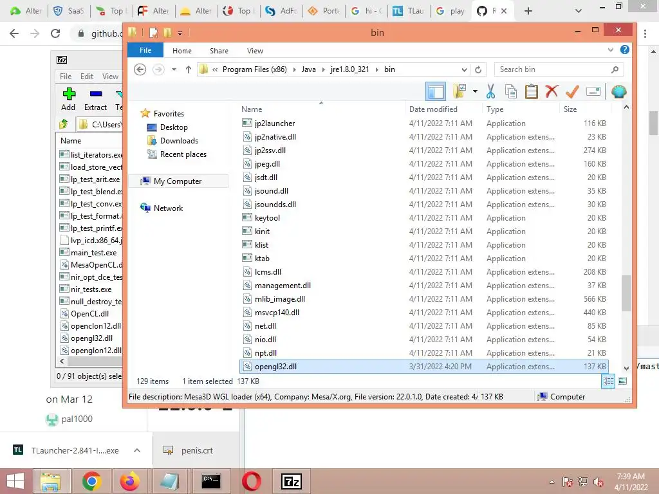Open Opera from the taskbar
The width and height of the screenshot is (659, 494).
(252, 481)
